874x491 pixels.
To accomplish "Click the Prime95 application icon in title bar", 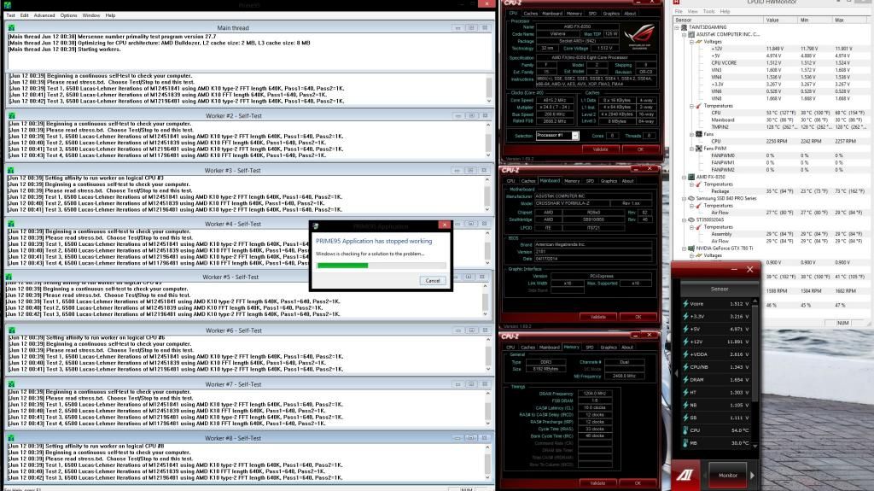I will 7,4.
